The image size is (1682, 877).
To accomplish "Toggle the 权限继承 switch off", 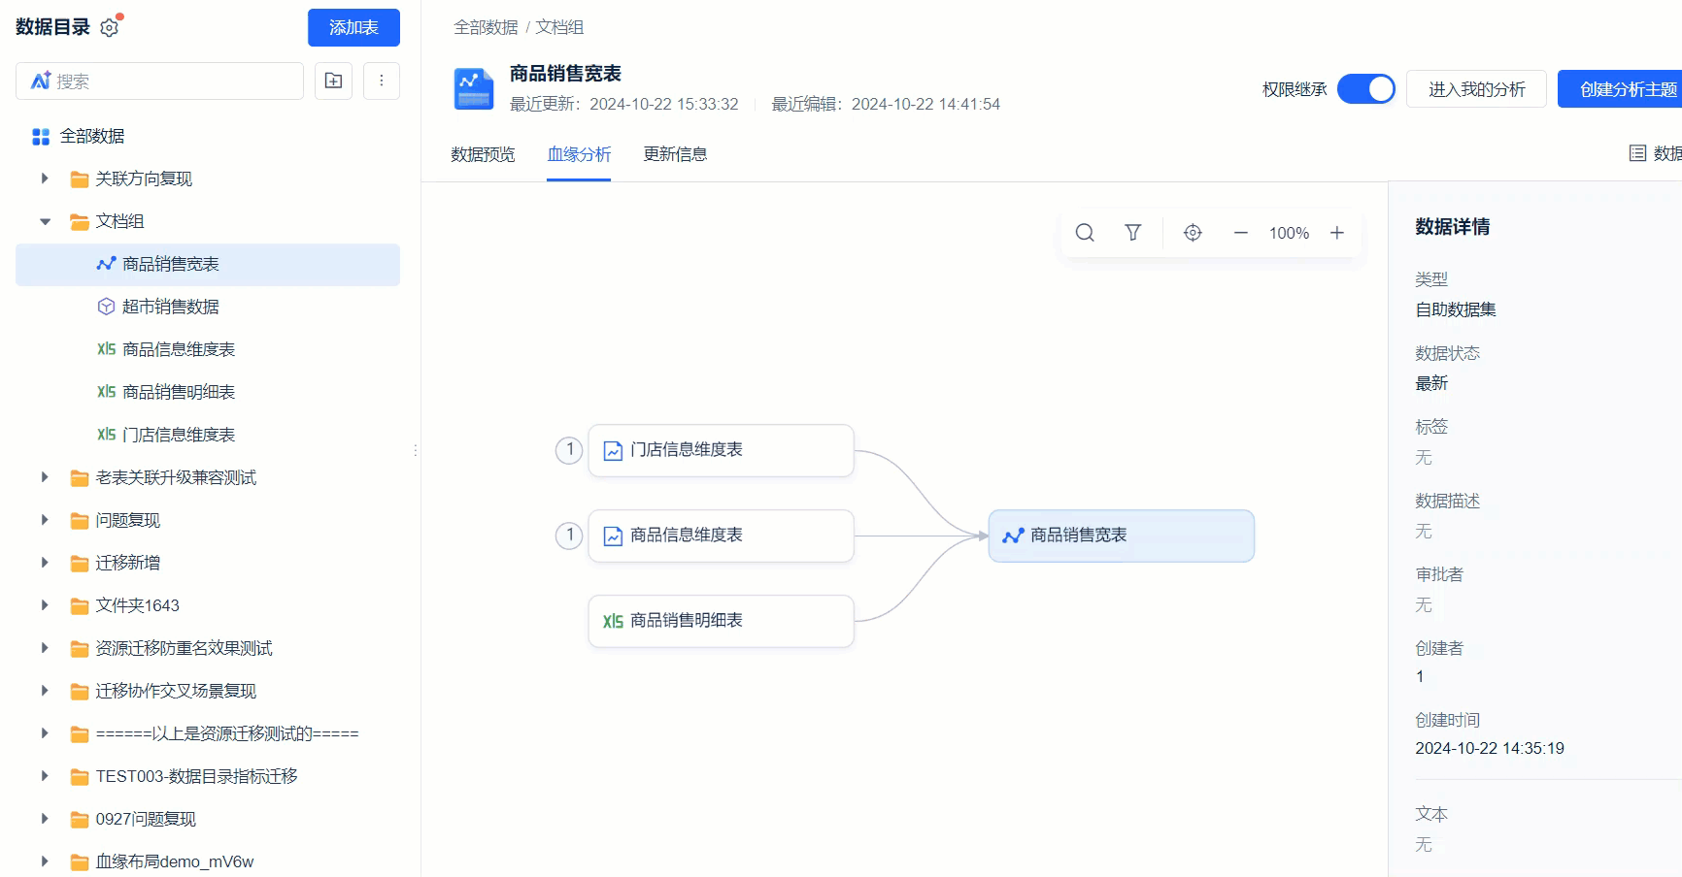I will pyautogui.click(x=1366, y=88).
